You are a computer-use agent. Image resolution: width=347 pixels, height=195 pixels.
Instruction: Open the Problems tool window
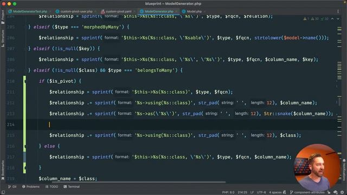(31, 186)
